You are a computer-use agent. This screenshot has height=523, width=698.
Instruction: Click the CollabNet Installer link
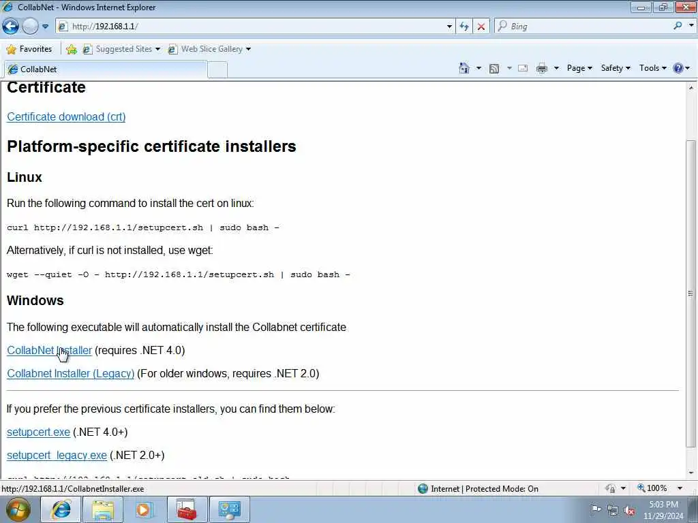[x=49, y=351]
